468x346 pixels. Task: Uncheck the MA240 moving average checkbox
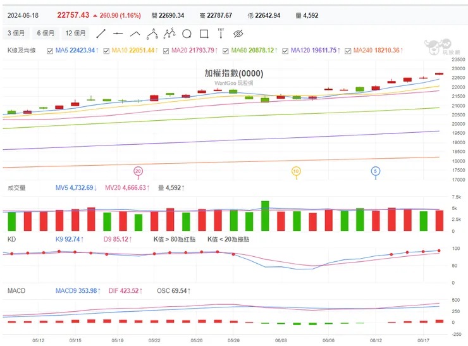tap(348, 51)
